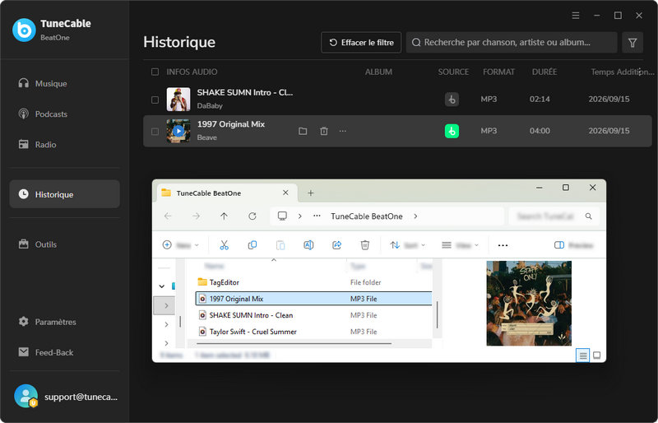658x423 pixels.
Task: Click the This PC monitor icon in address bar
Action: coord(282,216)
